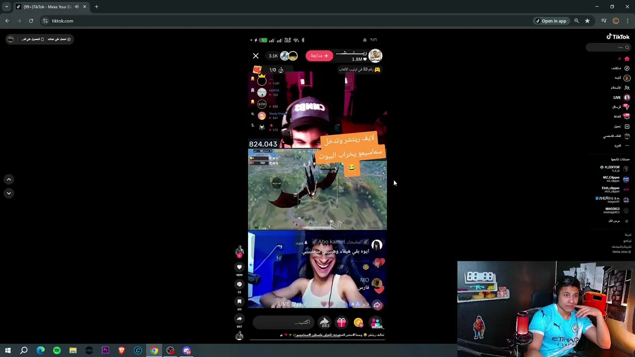
Task: Open the Chrome three-dot menu
Action: 628,21
